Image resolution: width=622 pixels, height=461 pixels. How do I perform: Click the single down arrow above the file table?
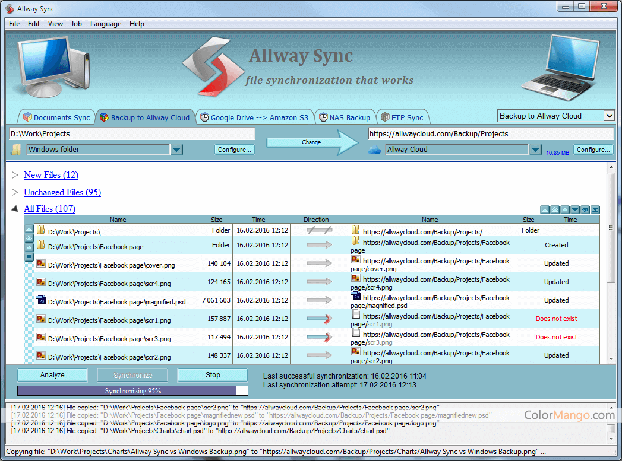click(575, 209)
